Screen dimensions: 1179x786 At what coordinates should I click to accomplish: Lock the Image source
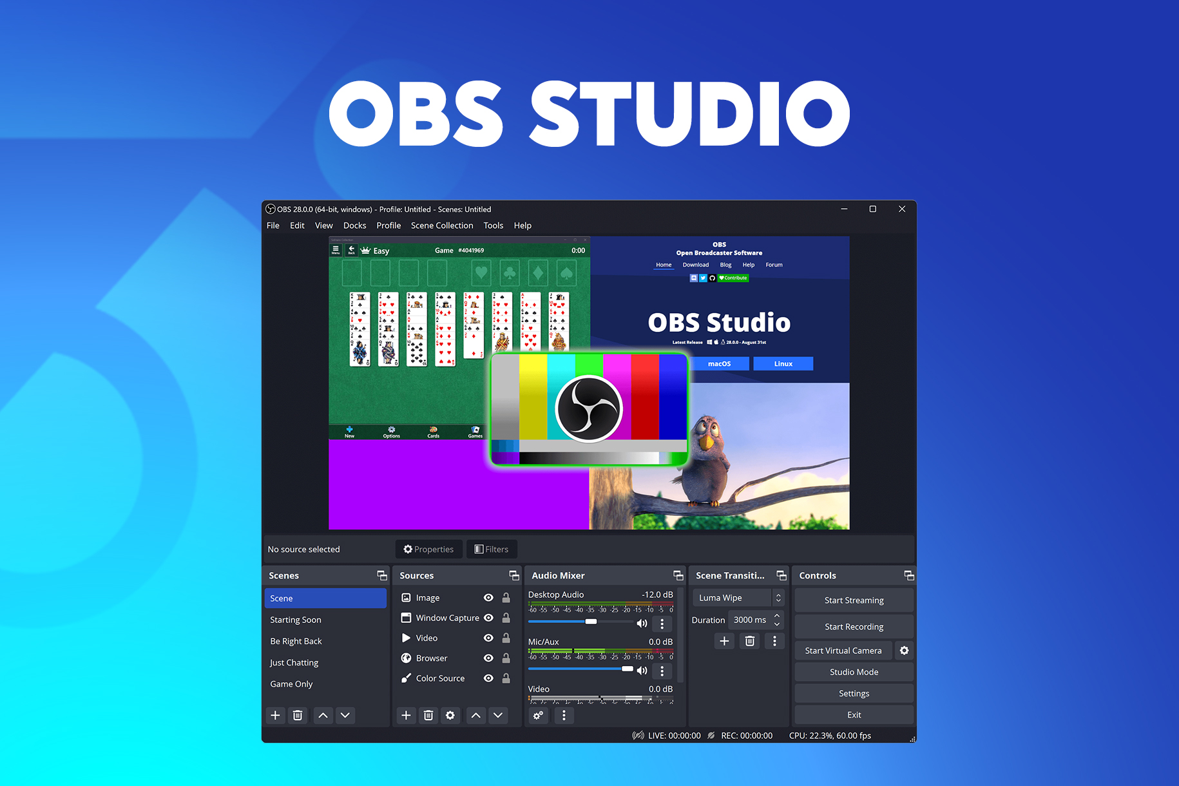click(506, 598)
